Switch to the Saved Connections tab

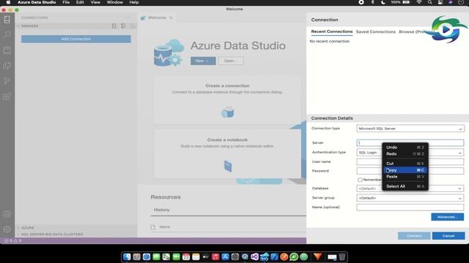(376, 31)
